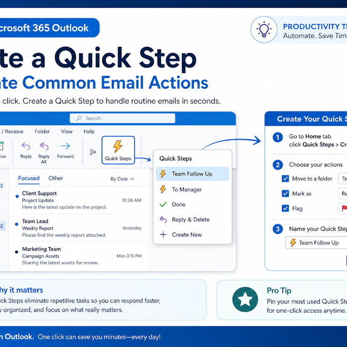Click lightning icon beside Team Follow Up
Viewport: 347px width, 347px height.
pyautogui.click(x=163, y=173)
